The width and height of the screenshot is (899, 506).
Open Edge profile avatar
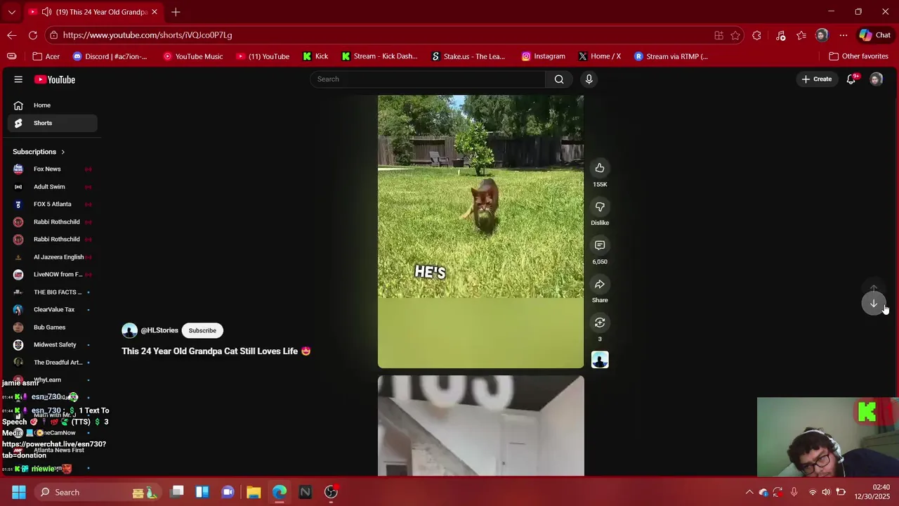coord(822,35)
